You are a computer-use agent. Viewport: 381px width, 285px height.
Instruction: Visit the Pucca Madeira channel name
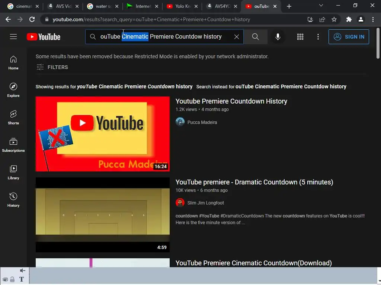tap(202, 122)
